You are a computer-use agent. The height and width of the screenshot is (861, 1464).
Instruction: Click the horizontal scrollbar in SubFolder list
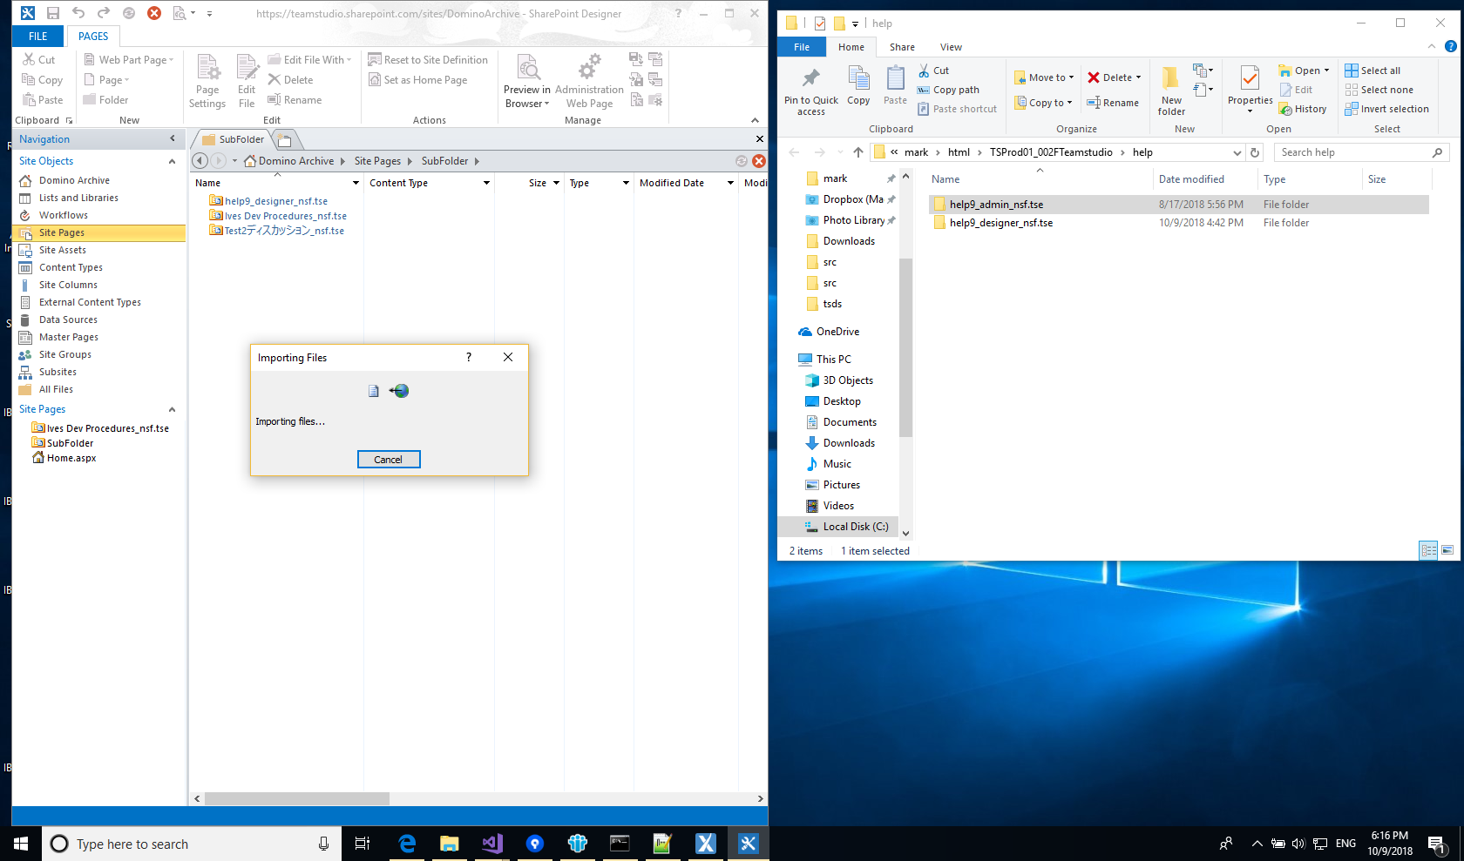[x=297, y=798]
